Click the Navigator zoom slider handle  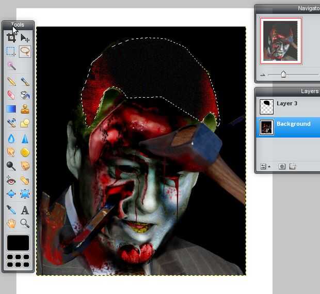coord(283,74)
